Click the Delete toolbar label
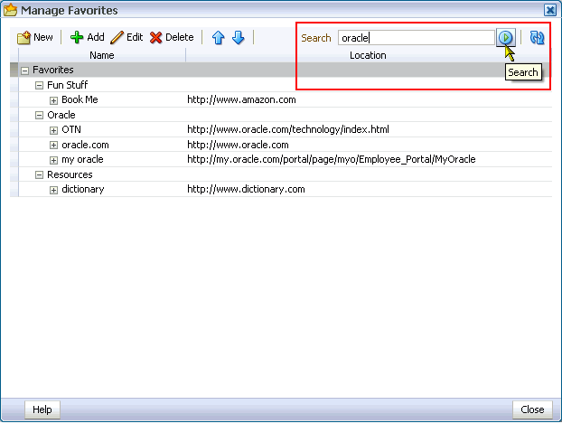Screen dimensions: 562x433 180,37
